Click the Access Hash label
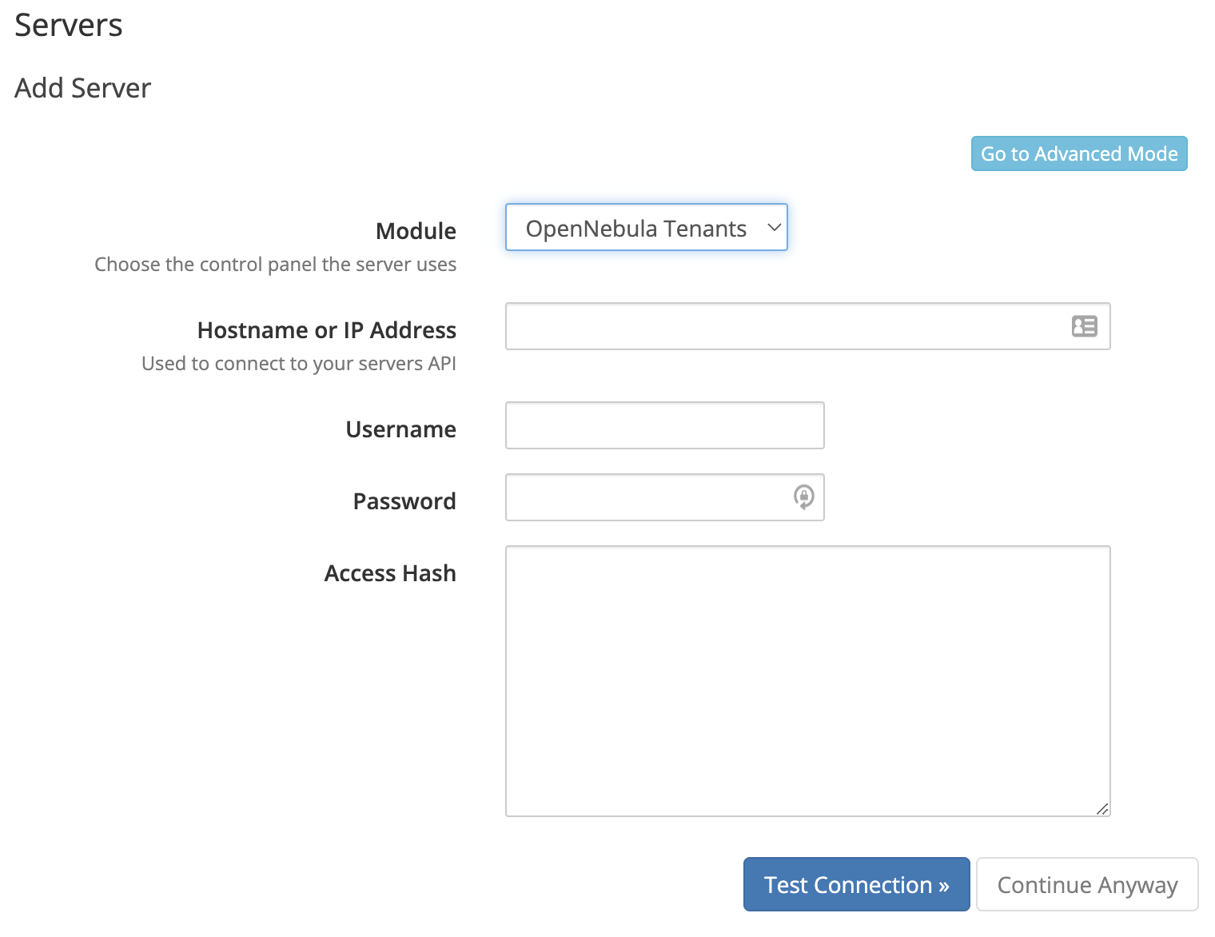 [390, 573]
